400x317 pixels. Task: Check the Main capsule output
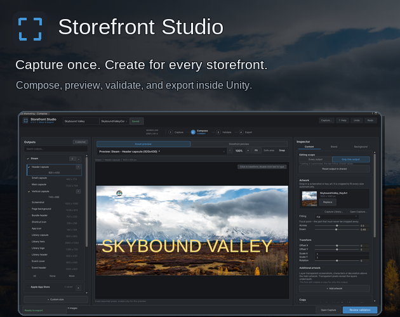(x=29, y=184)
